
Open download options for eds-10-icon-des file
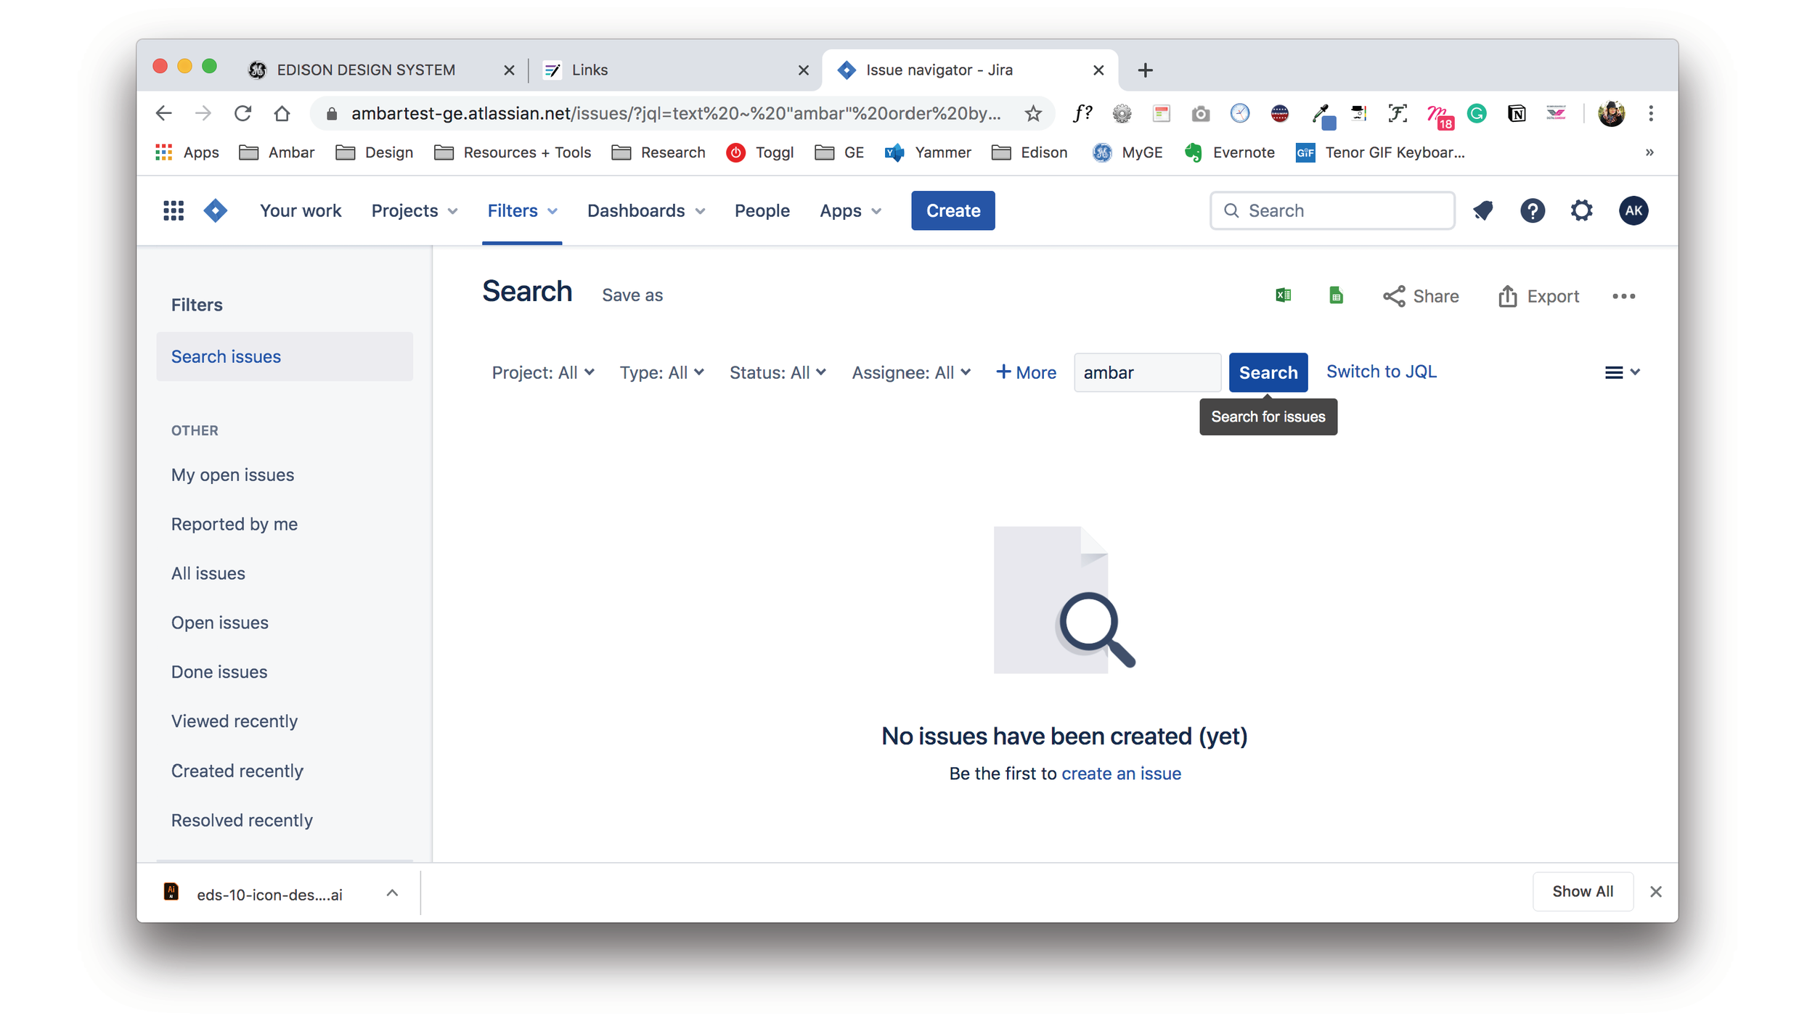click(392, 893)
